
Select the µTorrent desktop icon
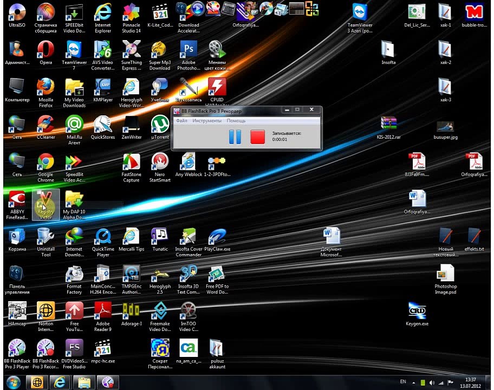tap(160, 128)
